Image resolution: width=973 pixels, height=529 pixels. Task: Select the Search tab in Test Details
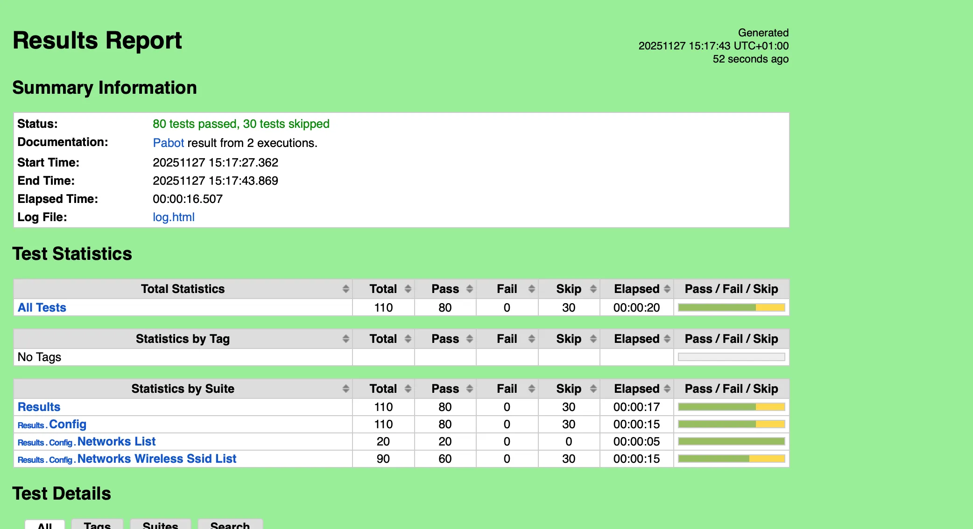point(230,525)
